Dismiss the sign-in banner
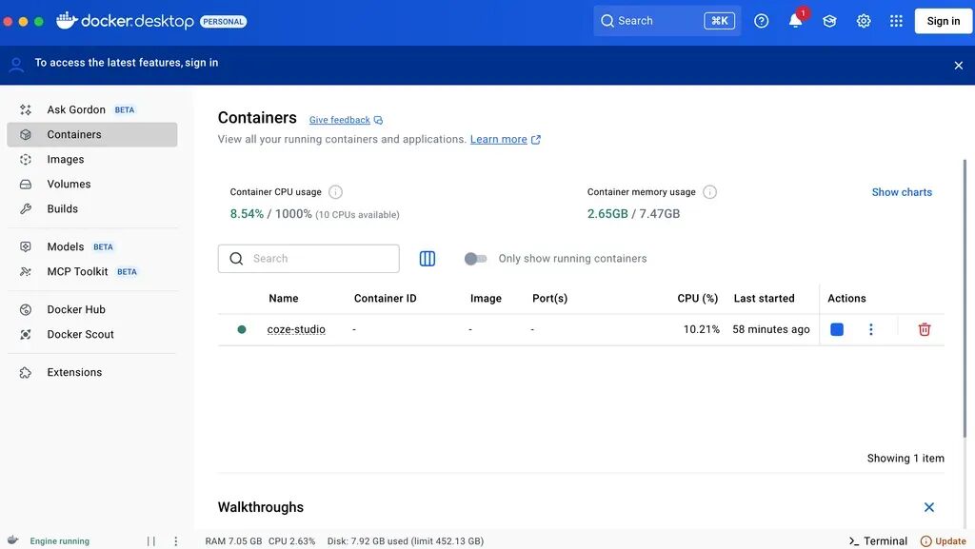Viewport: 975px width, 549px height. point(958,66)
